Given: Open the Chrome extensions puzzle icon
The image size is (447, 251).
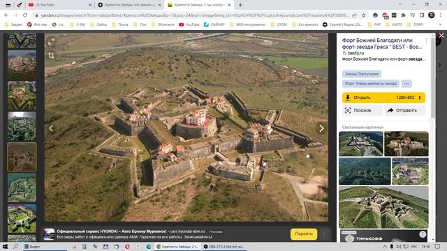Looking at the screenshot, I should 403,15.
